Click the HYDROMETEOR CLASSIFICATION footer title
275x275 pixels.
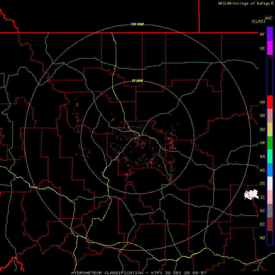click(107, 273)
